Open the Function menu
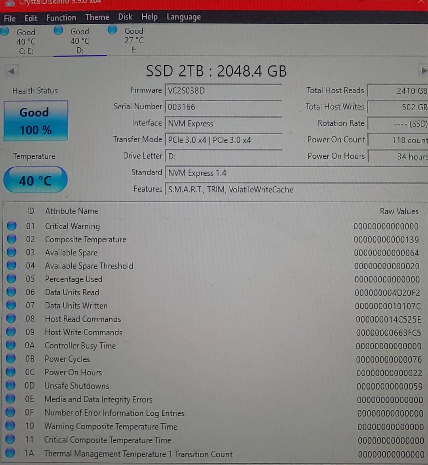Image resolution: width=428 pixels, height=465 pixels. 61,18
